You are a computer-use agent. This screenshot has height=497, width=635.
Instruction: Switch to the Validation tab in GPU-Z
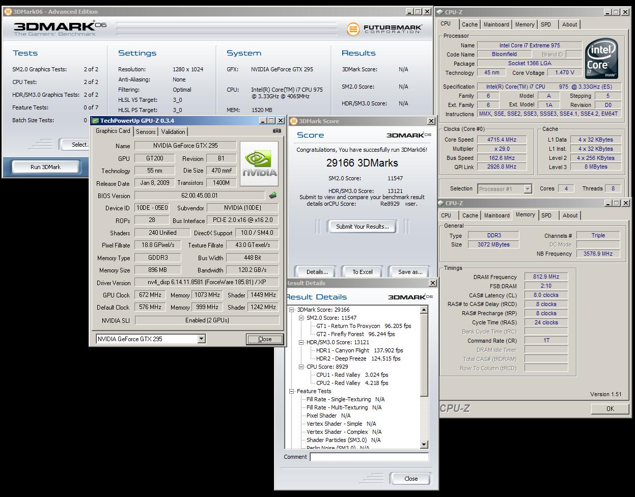coord(173,131)
